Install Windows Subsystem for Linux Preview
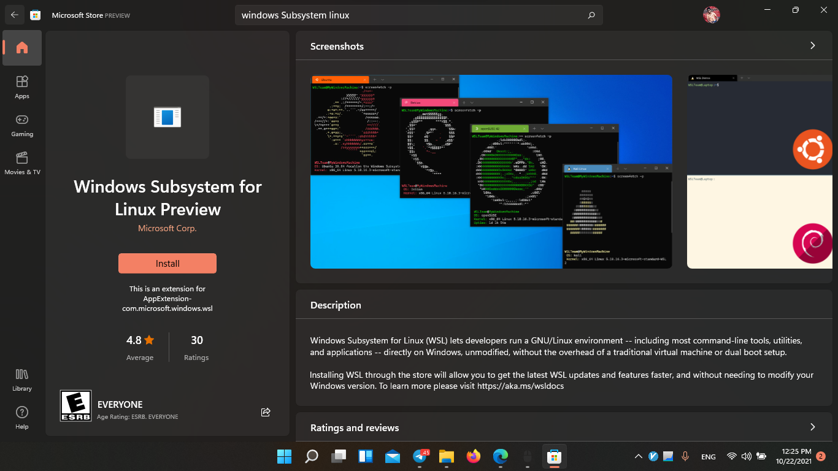838x471 pixels. [167, 263]
